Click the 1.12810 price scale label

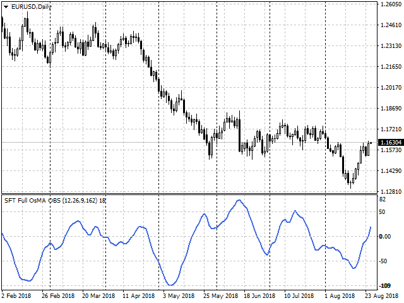point(391,191)
